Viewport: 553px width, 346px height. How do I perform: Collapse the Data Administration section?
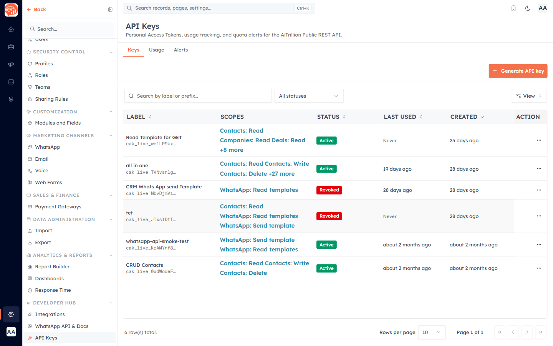click(111, 220)
